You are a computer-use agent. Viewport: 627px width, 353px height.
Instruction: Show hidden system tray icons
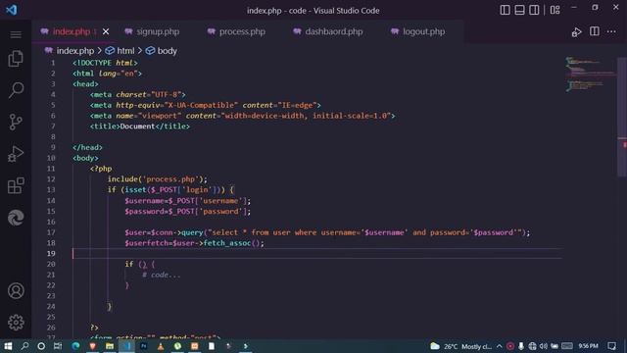499,346
